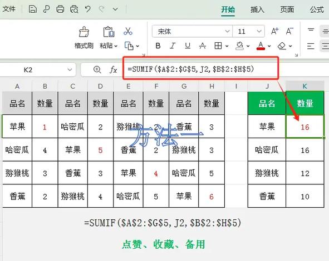This screenshot has height=261, width=329.
Task: Click the Save icon in quick access toolbar
Action: pos(32,9)
